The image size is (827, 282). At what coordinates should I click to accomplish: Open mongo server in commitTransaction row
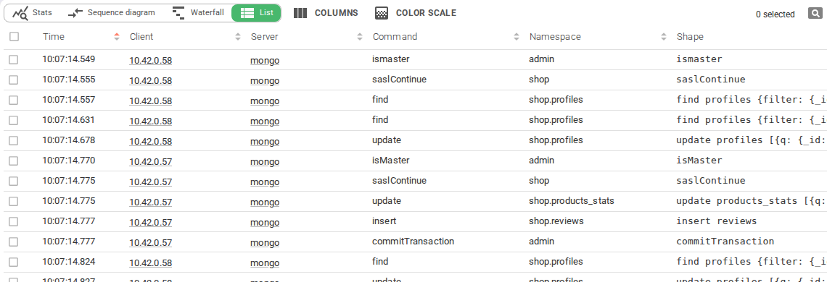coord(265,242)
